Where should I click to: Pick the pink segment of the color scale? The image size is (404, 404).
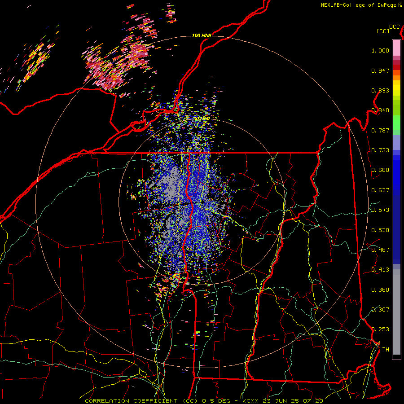coord(396,48)
